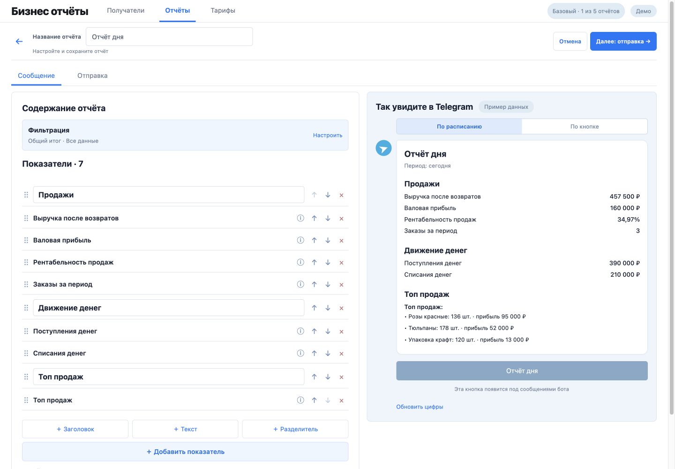Image resolution: width=675 pixels, height=469 pixels.
Task: Click the Продажи heading text field
Action: click(169, 195)
